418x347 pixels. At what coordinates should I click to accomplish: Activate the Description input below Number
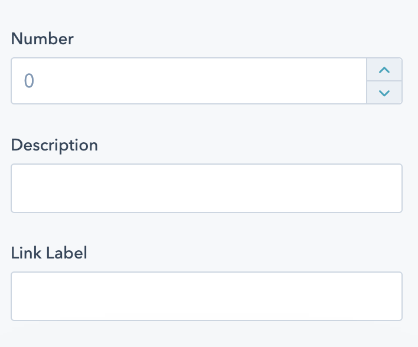[207, 188]
